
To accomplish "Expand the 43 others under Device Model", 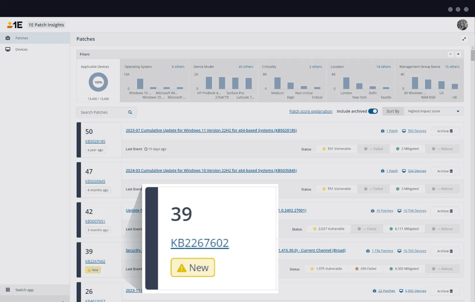I will 246,66.
